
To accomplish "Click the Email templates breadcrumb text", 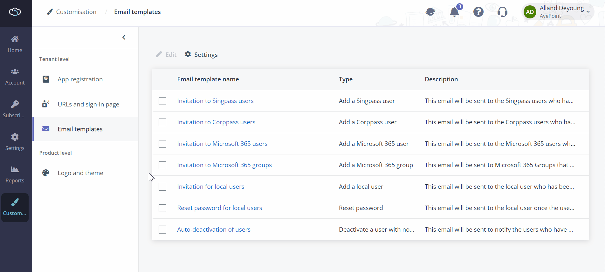I will (x=137, y=12).
